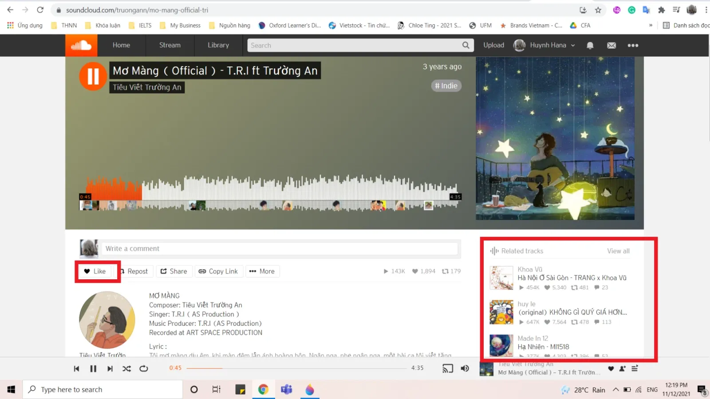710x399 pixels.
Task: Follow artist icon in player bar
Action: click(x=623, y=368)
